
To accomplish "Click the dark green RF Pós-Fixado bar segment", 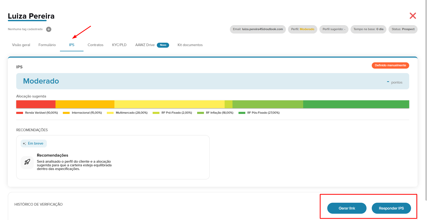I will click(x=356, y=104).
